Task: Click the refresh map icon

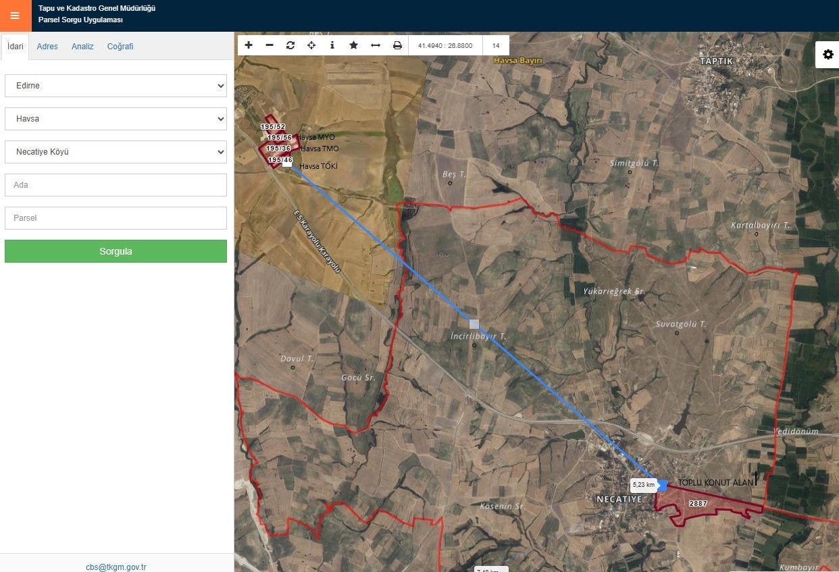Action: (290, 45)
